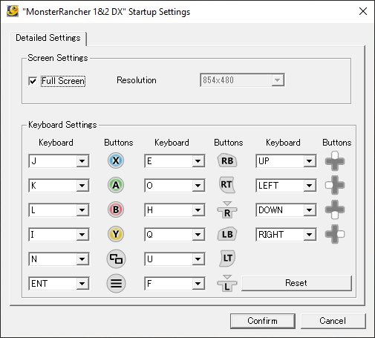Click the yellow Y button icon
Viewport: 375px width, 338px height.
click(x=116, y=234)
